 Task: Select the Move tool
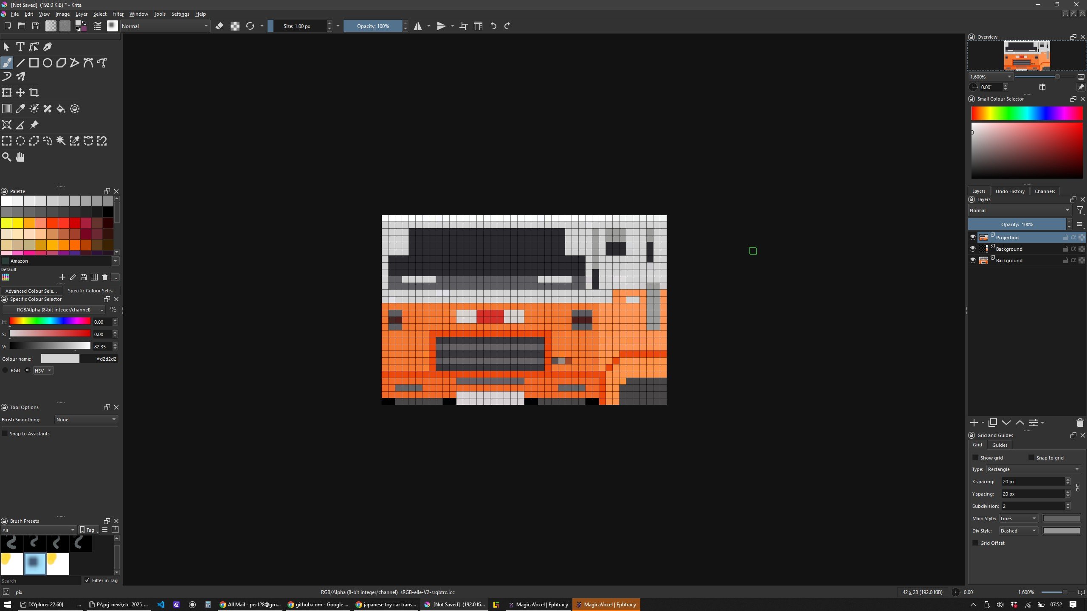coord(20,92)
